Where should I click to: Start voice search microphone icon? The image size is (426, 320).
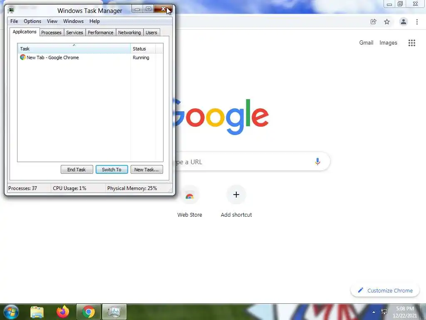tap(317, 162)
